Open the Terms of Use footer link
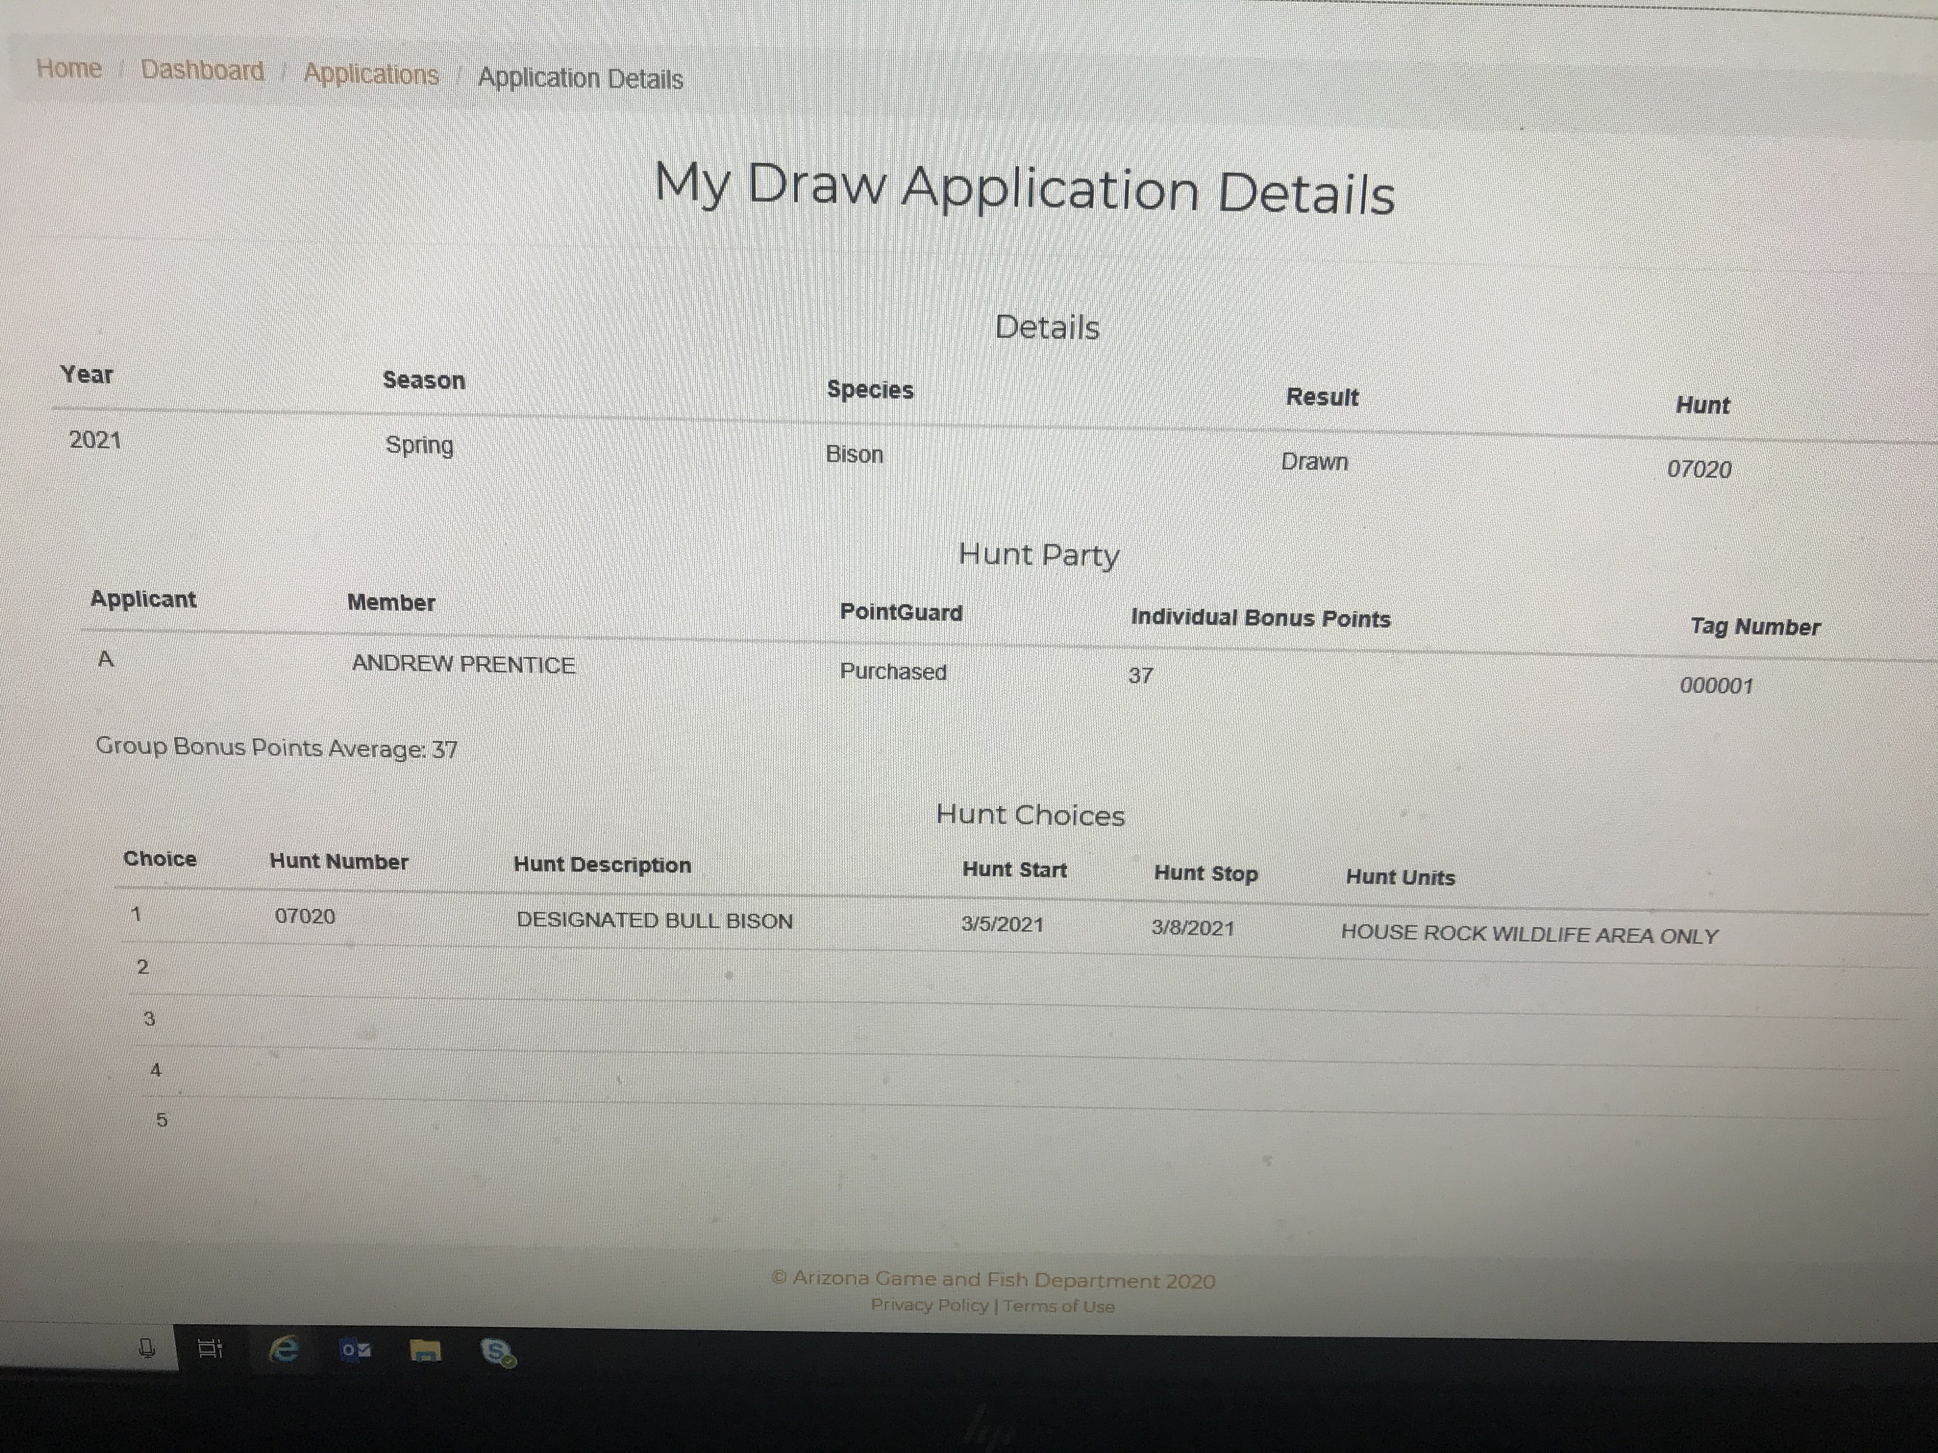 (x=1059, y=1306)
